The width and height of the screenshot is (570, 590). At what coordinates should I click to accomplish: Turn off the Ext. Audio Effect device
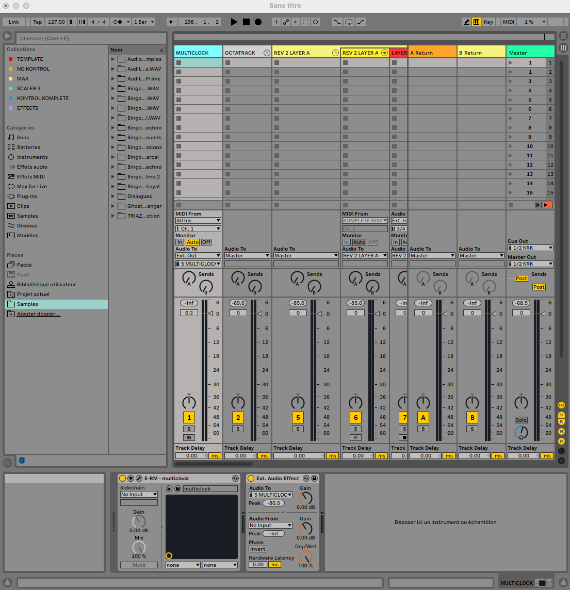pyautogui.click(x=251, y=478)
